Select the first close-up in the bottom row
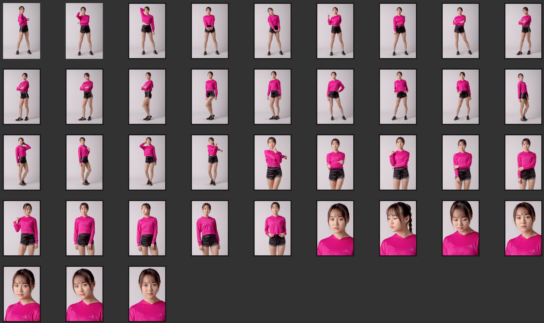 pyautogui.click(x=22, y=294)
